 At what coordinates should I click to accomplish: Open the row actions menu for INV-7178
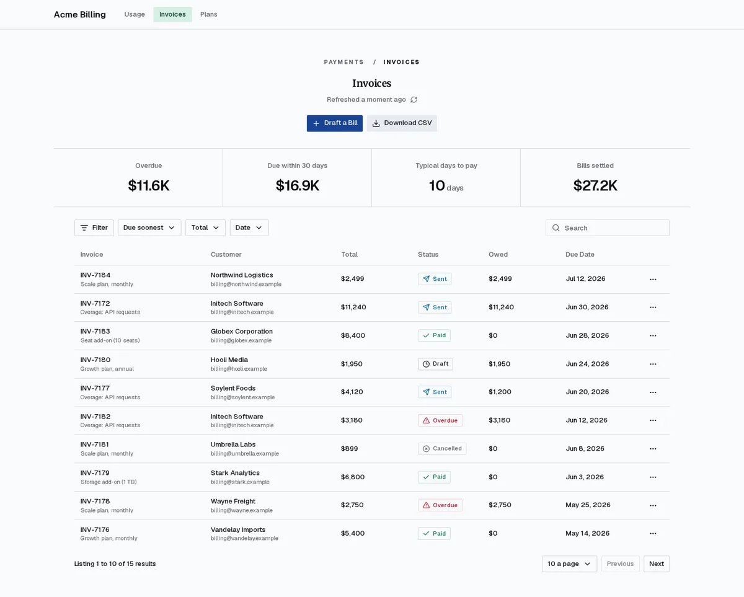653,505
